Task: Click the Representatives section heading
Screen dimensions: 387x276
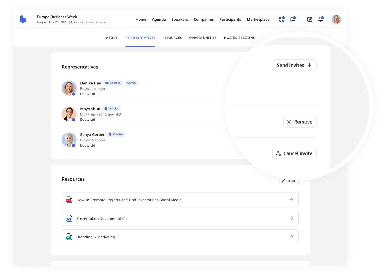Action: click(80, 67)
